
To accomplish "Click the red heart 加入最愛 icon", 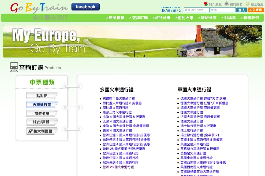I will click(x=206, y=3).
